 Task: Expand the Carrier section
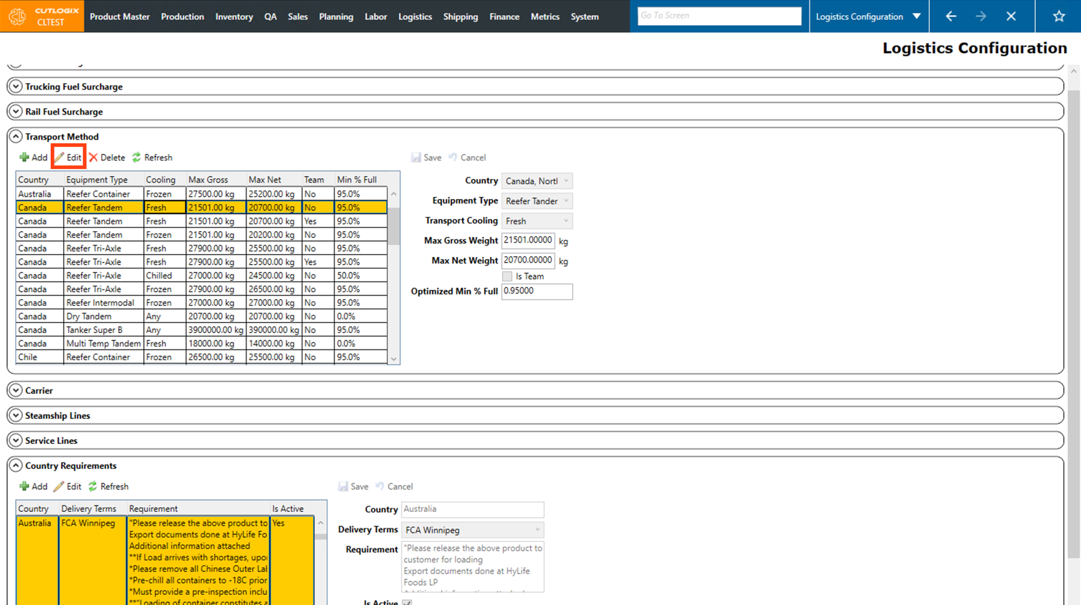coord(16,391)
